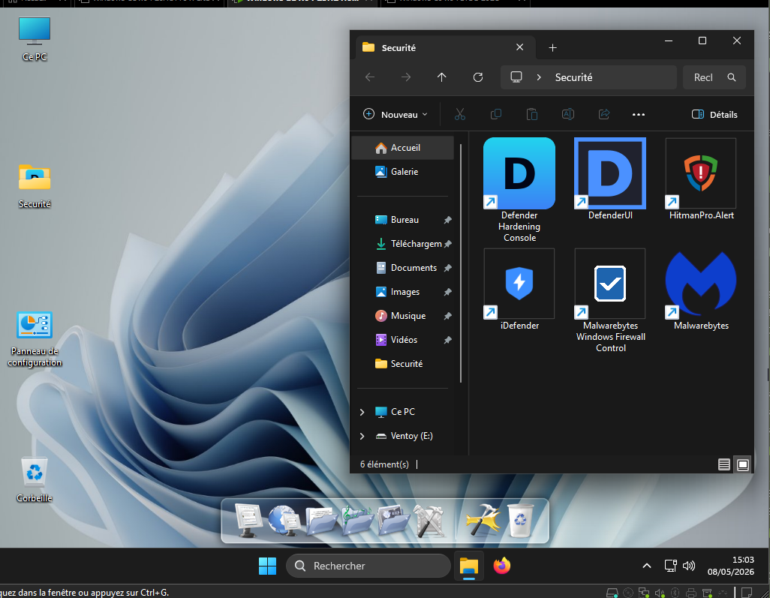Open Firefox from the taskbar

point(502,566)
